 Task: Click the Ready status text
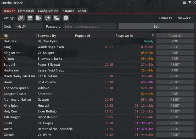tap(149, 41)
